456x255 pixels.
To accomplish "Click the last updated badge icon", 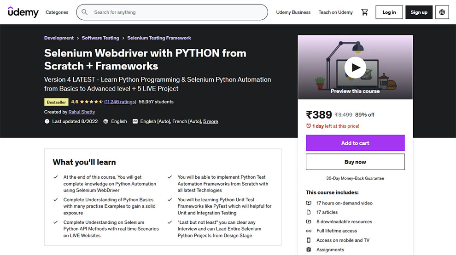I will [x=47, y=121].
